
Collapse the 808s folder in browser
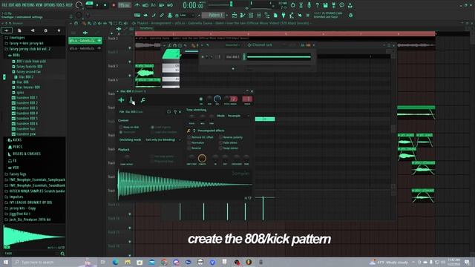tap(16, 56)
